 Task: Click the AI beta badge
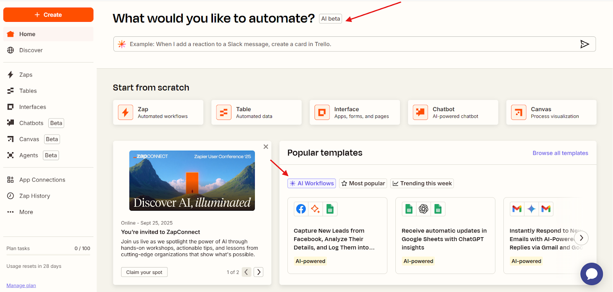point(331,19)
